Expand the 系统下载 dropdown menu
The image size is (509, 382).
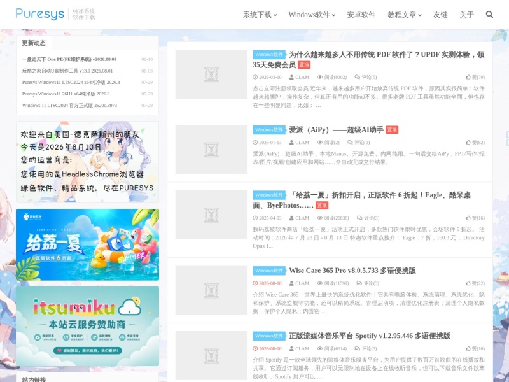[260, 15]
